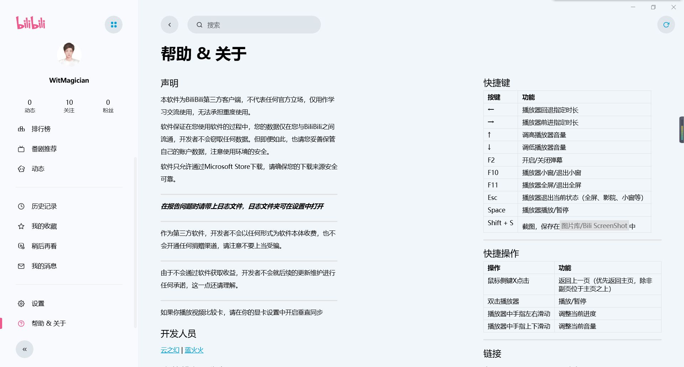Click the 开启/关闭弹幕 cell
This screenshot has width=684, height=367.
click(584, 160)
